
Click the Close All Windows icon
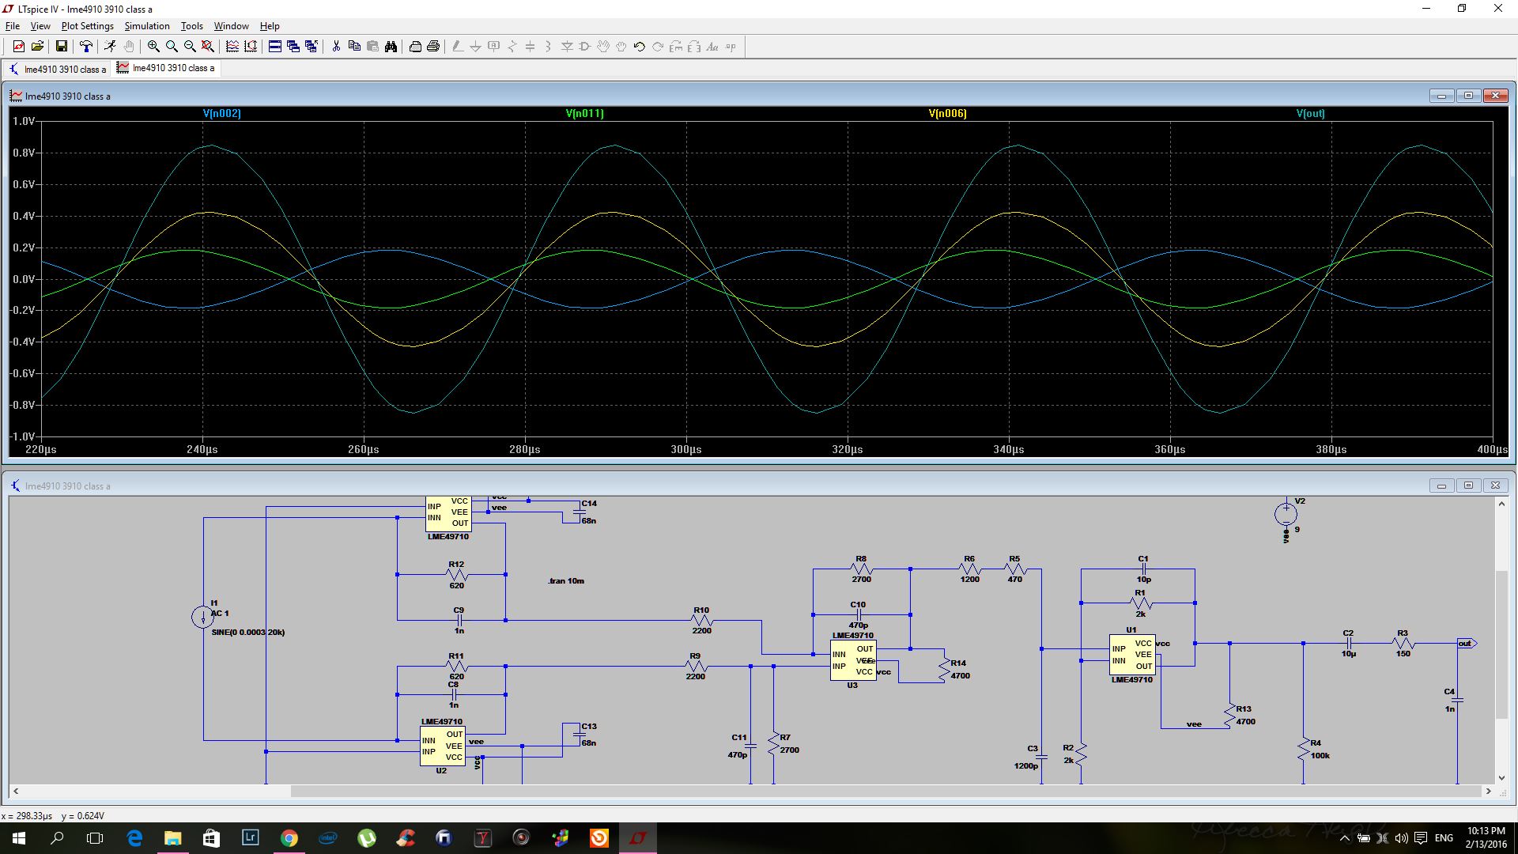(x=312, y=47)
